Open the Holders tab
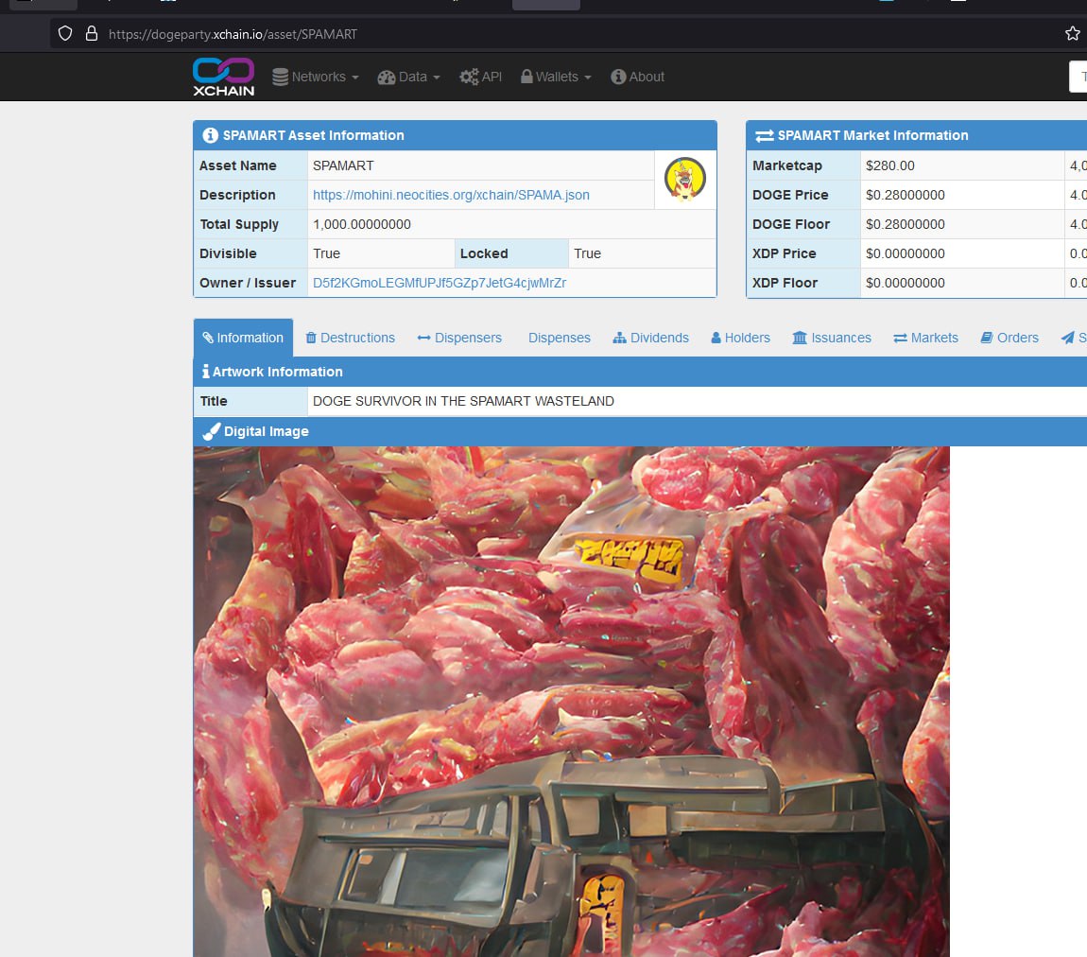Screen dimensions: 1087x957 point(740,338)
